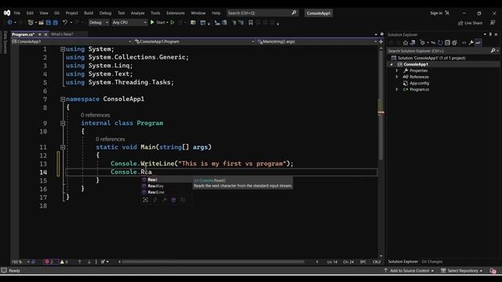The image size is (502, 282).
Task: Open the Extensions menu
Action: click(176, 13)
